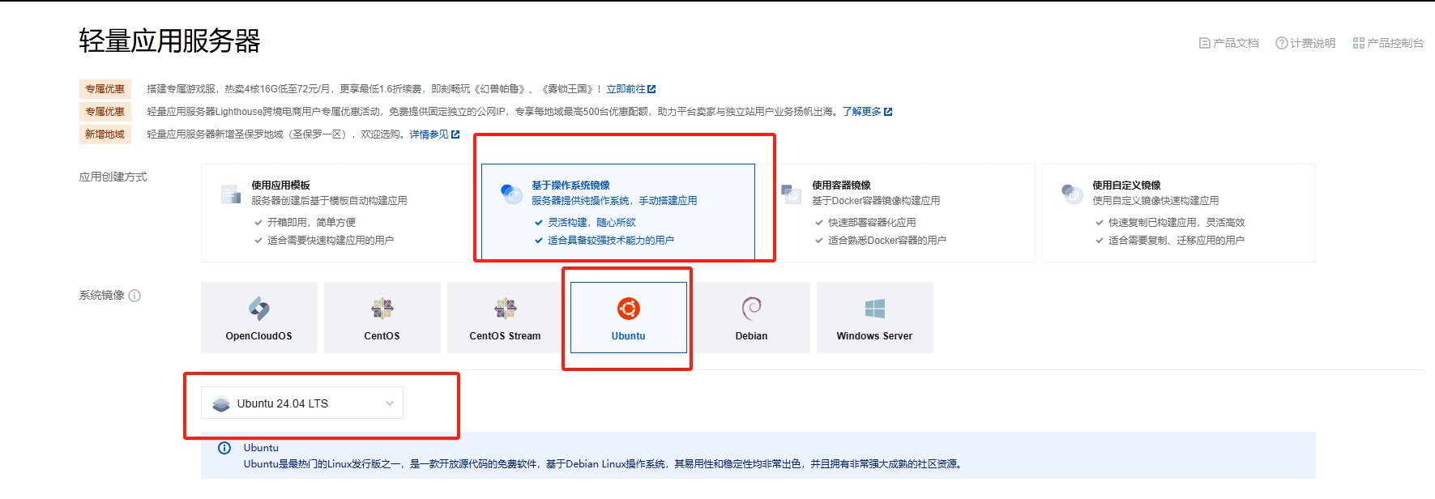
Task: Click the 使用容器镜像 container icon
Action: pos(791,194)
